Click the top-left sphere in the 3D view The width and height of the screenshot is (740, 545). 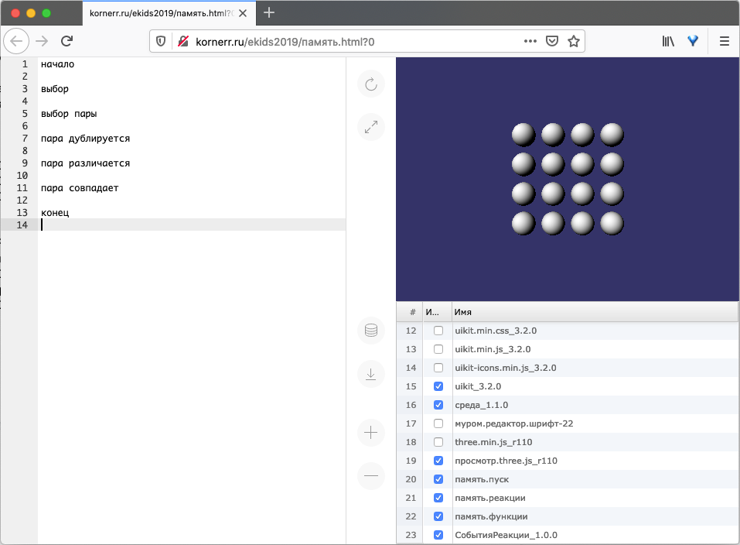pyautogui.click(x=523, y=135)
